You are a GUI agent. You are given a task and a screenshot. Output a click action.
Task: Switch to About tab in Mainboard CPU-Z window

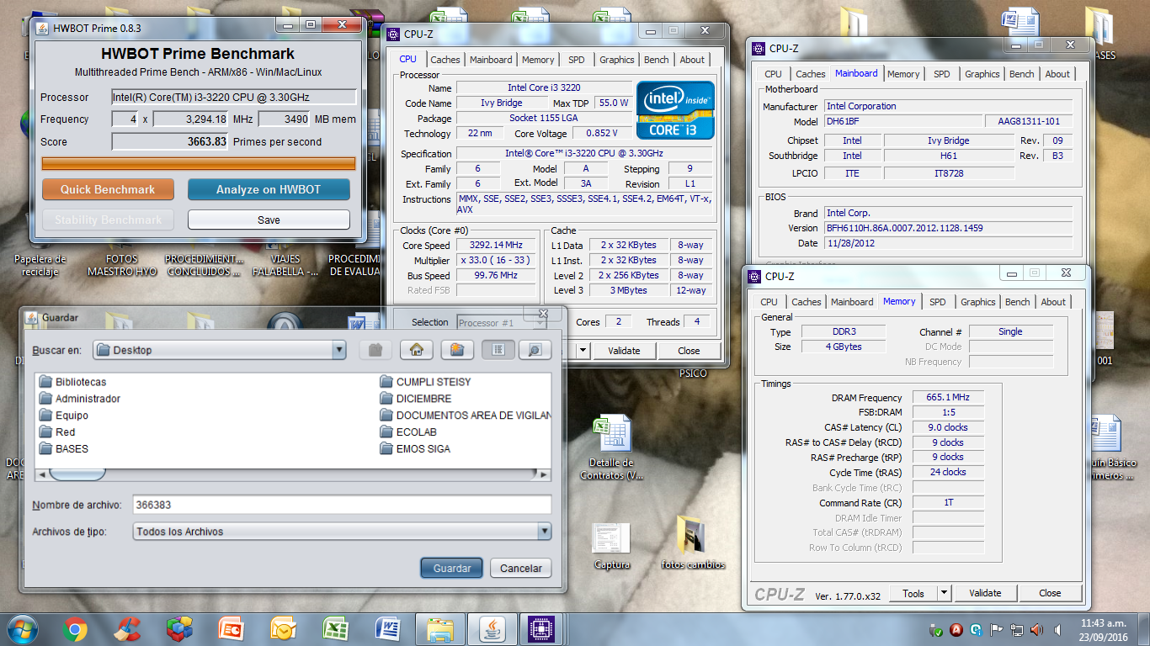[1057, 74]
